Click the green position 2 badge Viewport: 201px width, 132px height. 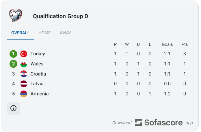[14, 64]
